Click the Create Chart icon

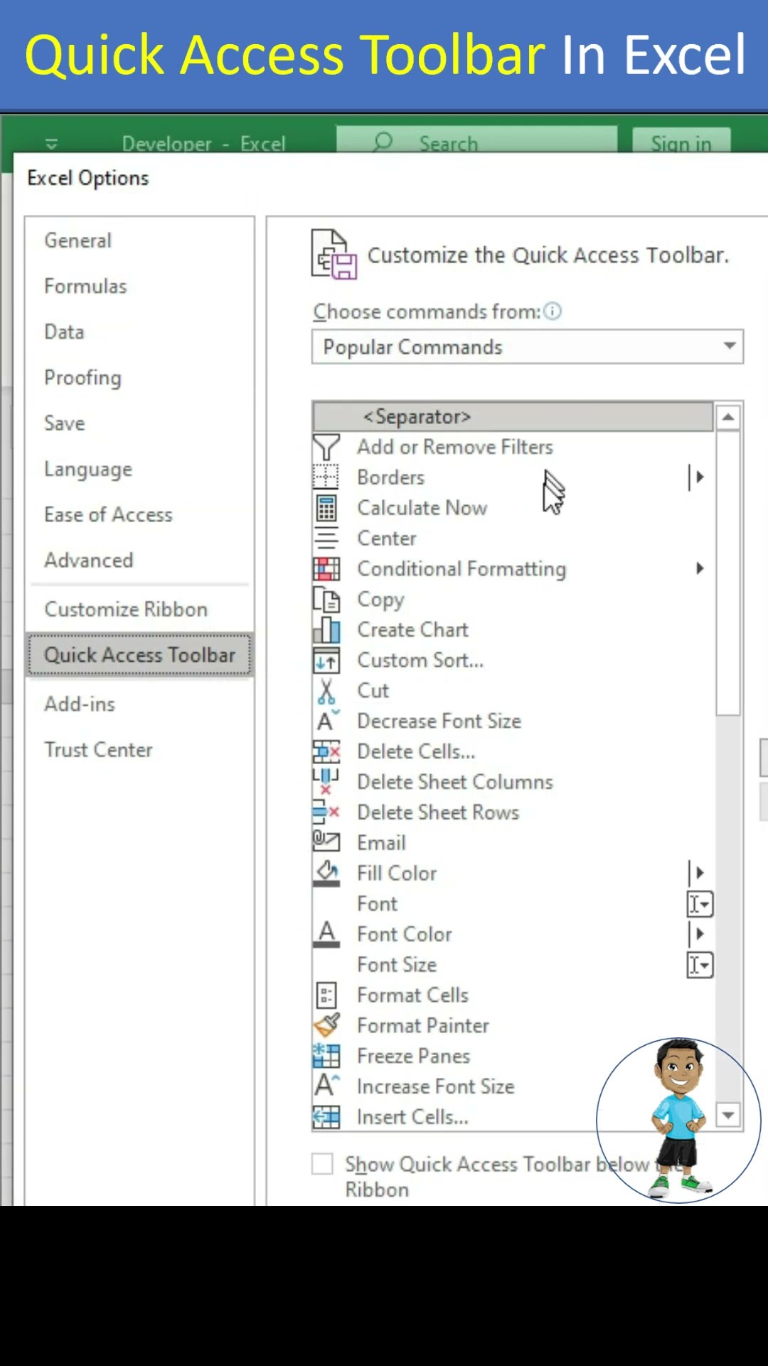pos(326,630)
